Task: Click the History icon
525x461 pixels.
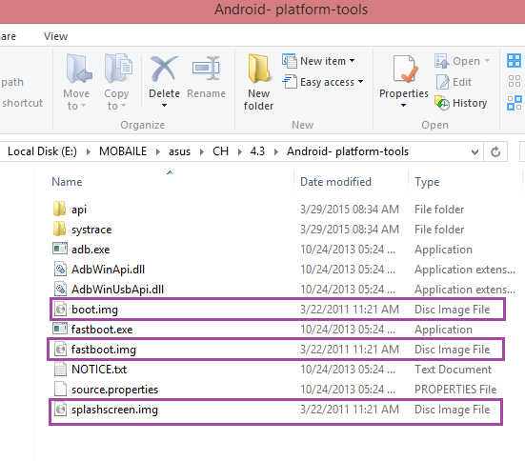Action: coord(442,103)
